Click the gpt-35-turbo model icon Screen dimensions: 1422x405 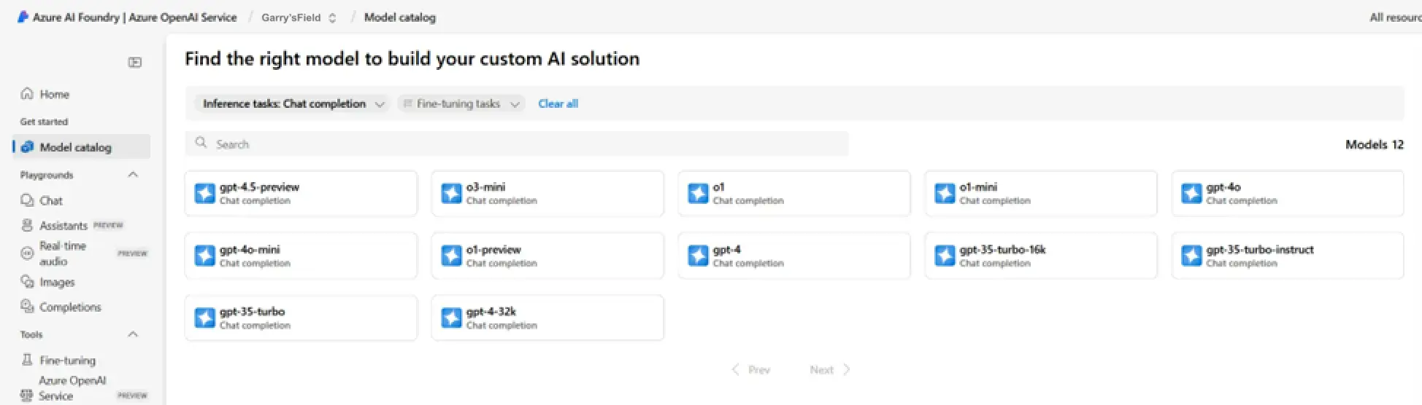coord(204,318)
